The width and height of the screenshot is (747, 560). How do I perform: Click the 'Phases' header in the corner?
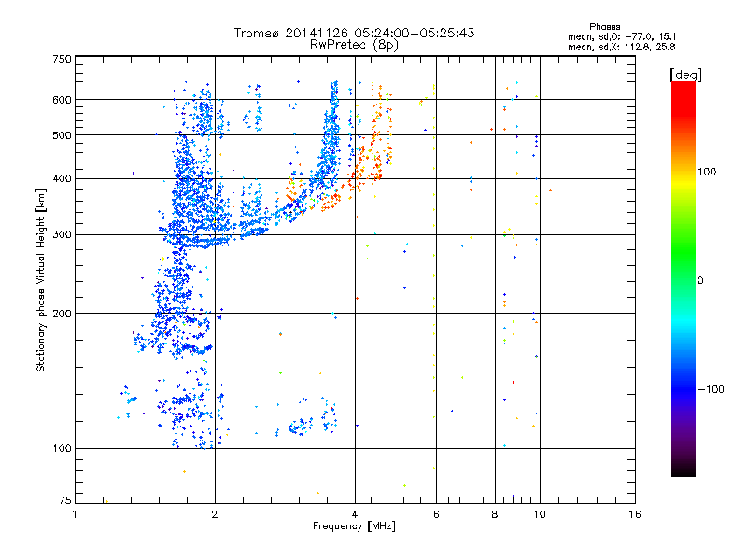click(604, 27)
